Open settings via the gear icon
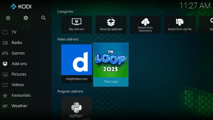213x120 pixels. coord(26,18)
